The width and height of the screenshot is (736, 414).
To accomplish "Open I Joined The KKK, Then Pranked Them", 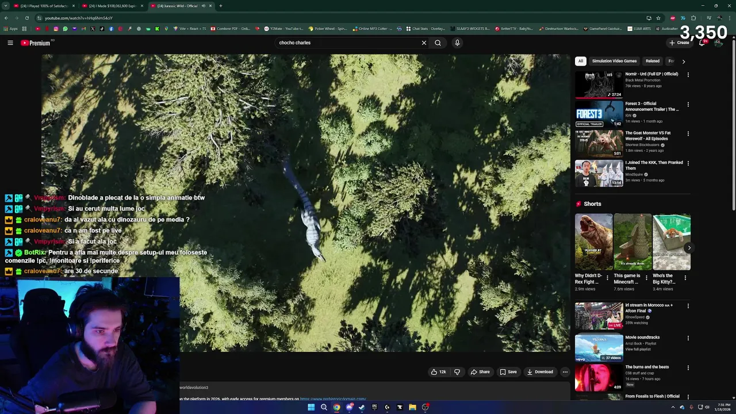I will [599, 173].
